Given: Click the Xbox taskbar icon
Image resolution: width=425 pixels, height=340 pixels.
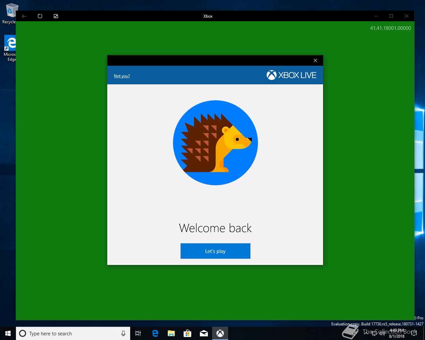Looking at the screenshot, I should click(x=220, y=333).
